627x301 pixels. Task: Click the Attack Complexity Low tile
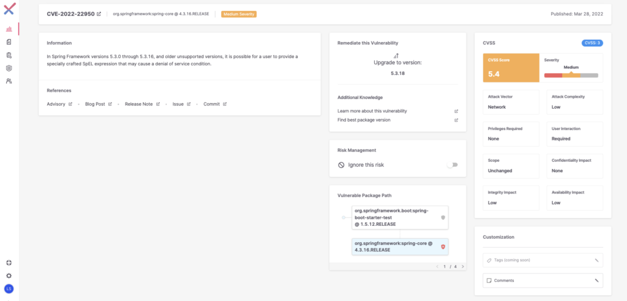[x=574, y=102]
